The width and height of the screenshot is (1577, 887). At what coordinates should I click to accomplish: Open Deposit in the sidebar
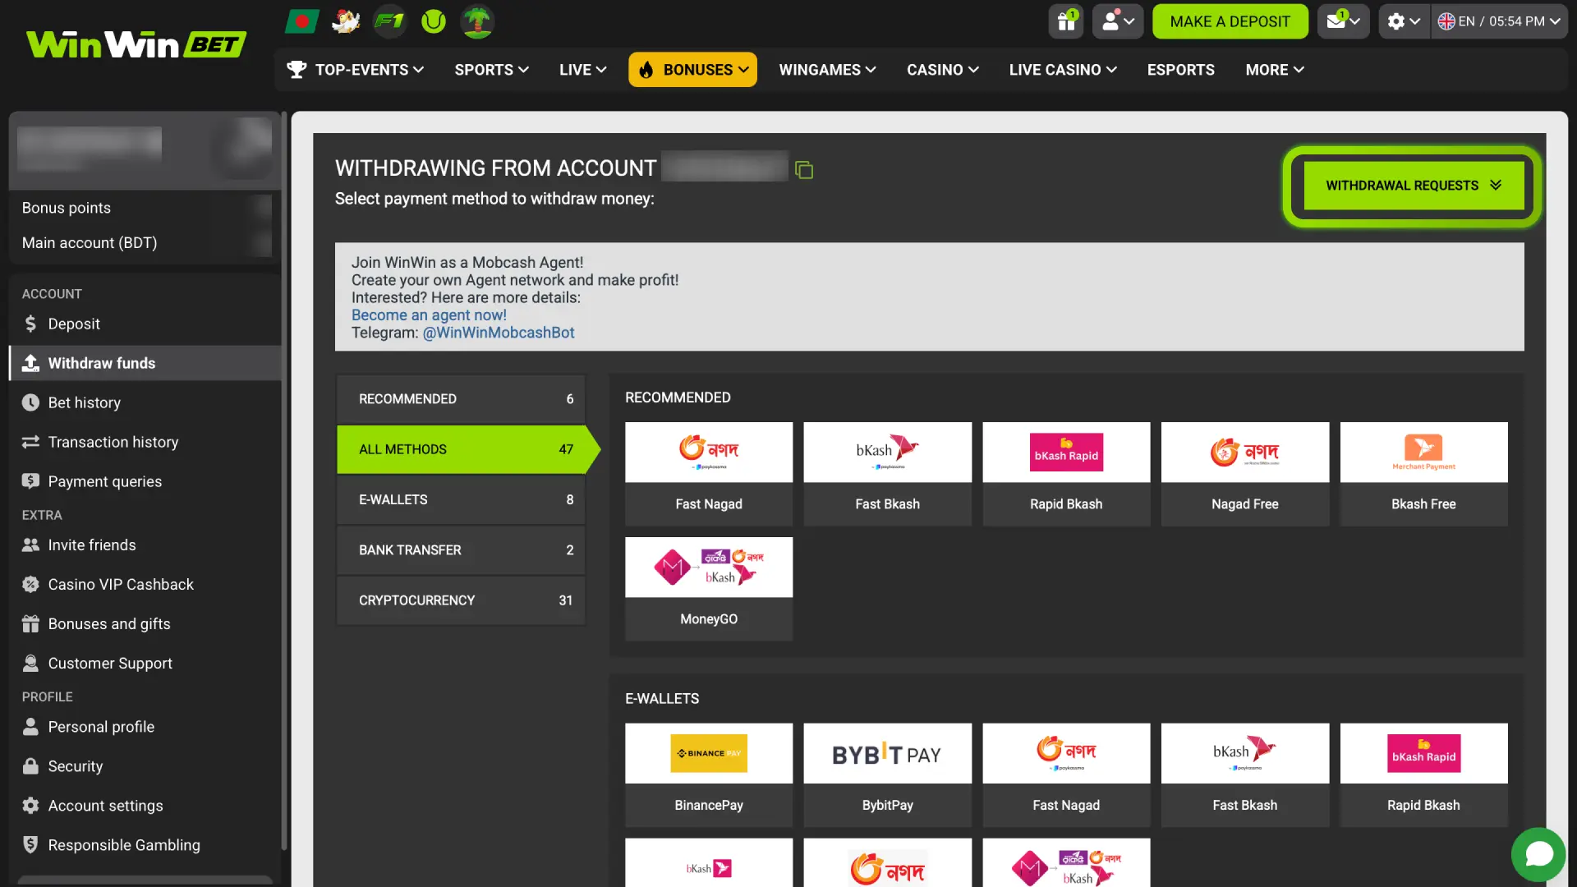pos(145,324)
